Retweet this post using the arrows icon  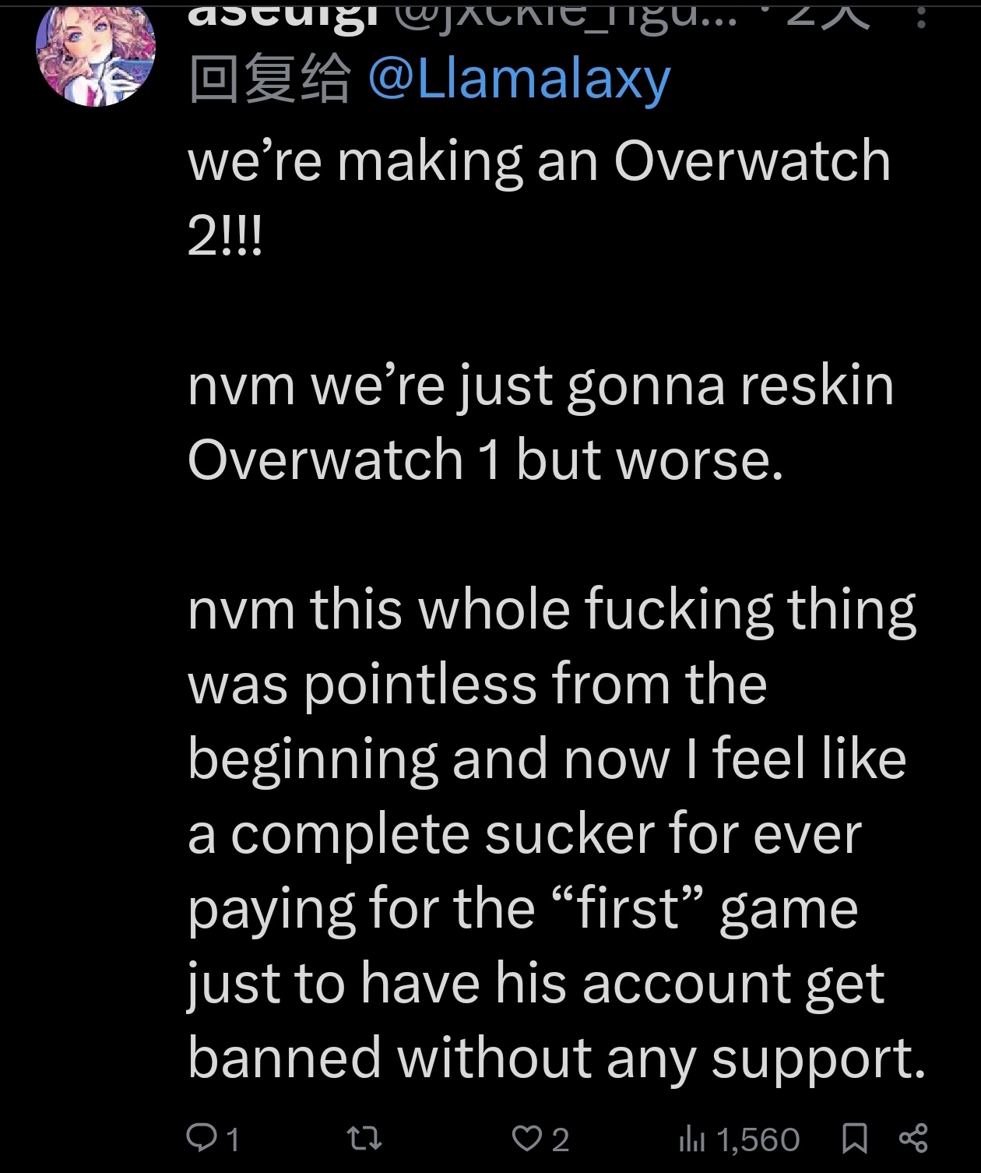[364, 1139]
